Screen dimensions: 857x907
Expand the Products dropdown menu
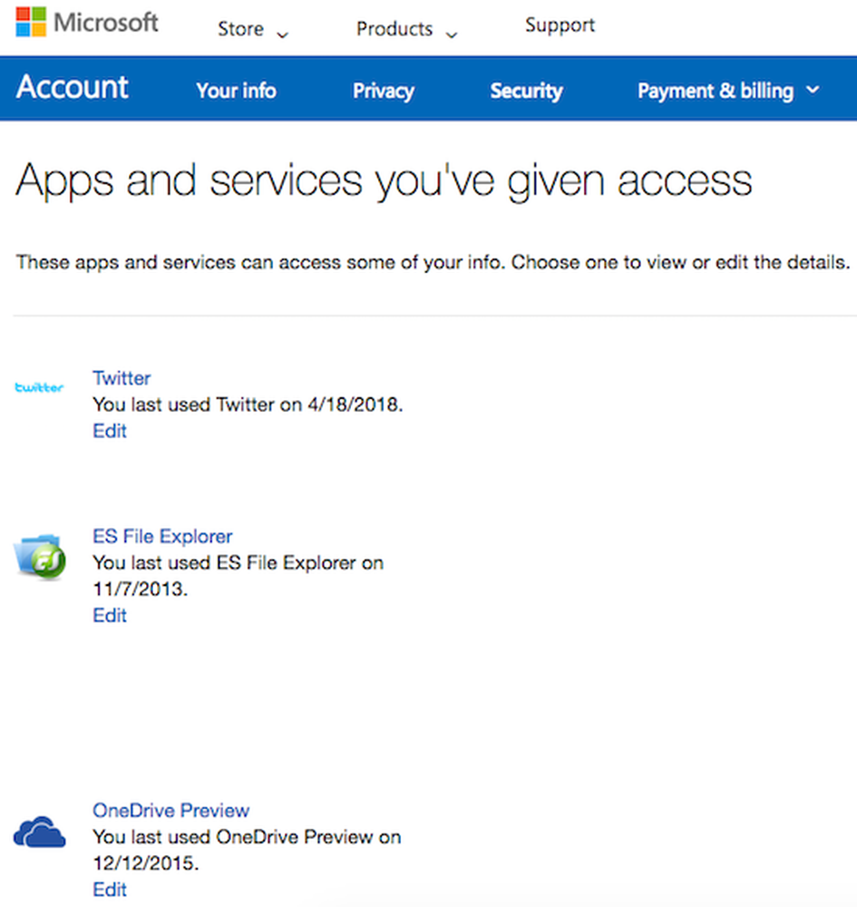point(406,30)
